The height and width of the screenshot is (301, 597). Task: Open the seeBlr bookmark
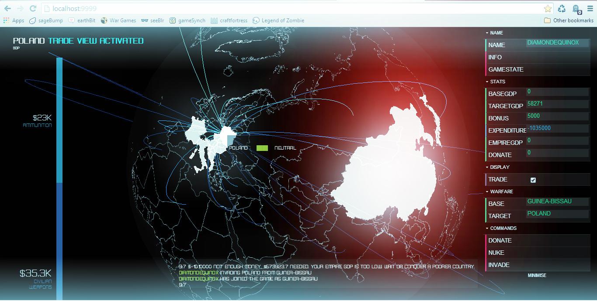pyautogui.click(x=153, y=21)
